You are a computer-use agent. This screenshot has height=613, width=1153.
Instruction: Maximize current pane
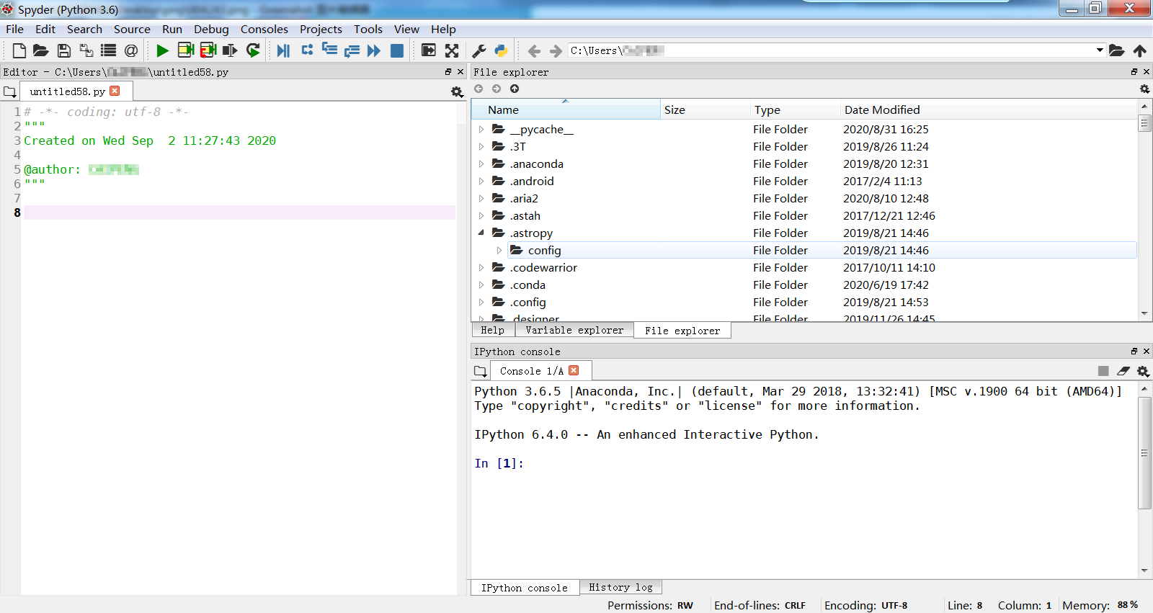[428, 50]
